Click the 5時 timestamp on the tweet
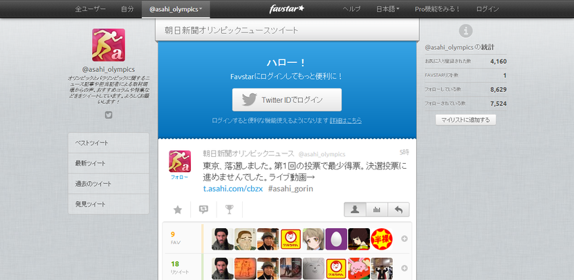Image resolution: width=574 pixels, height=280 pixels. point(405,152)
